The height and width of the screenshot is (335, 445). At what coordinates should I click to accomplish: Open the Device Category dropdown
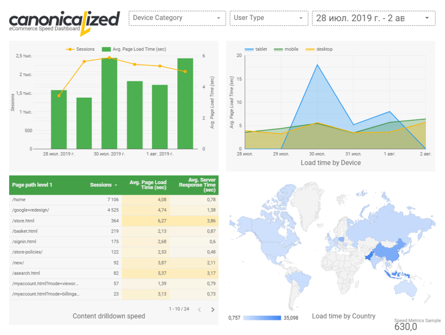click(177, 18)
